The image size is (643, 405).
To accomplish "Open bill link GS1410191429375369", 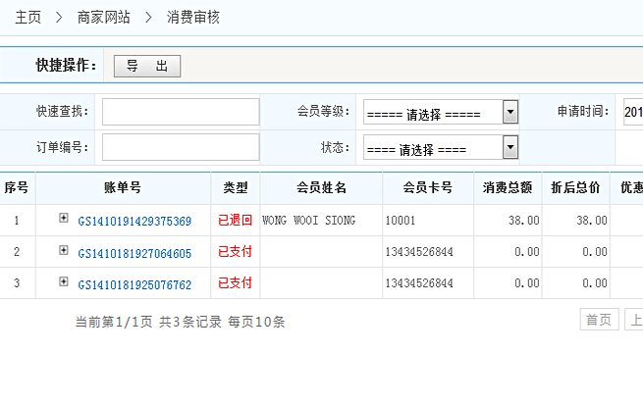I will 134,221.
